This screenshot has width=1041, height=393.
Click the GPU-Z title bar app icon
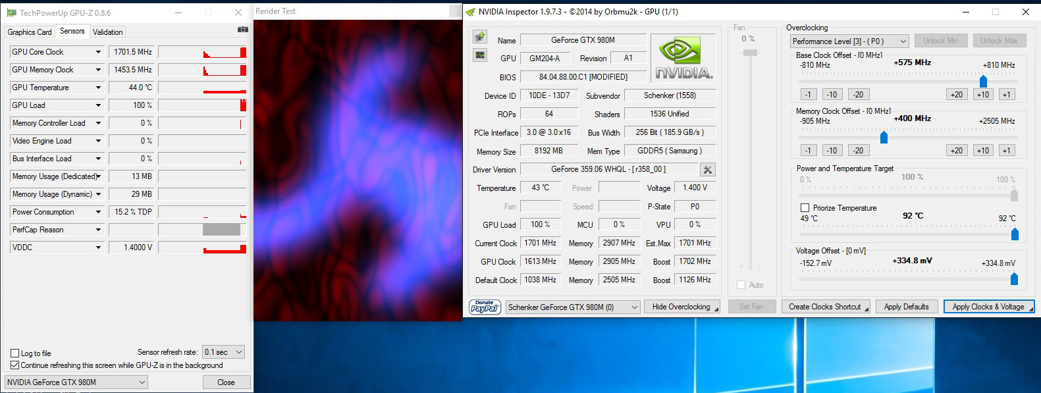click(x=11, y=13)
